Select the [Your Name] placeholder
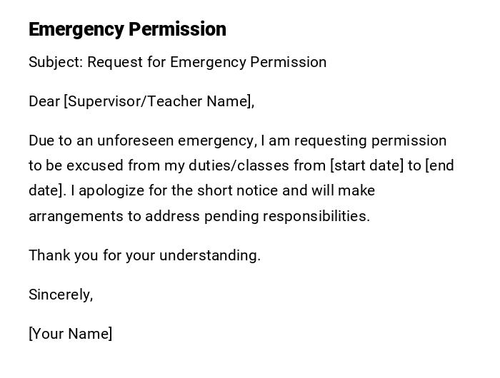Image resolution: width=500 pixels, height=378 pixels. coord(70,334)
